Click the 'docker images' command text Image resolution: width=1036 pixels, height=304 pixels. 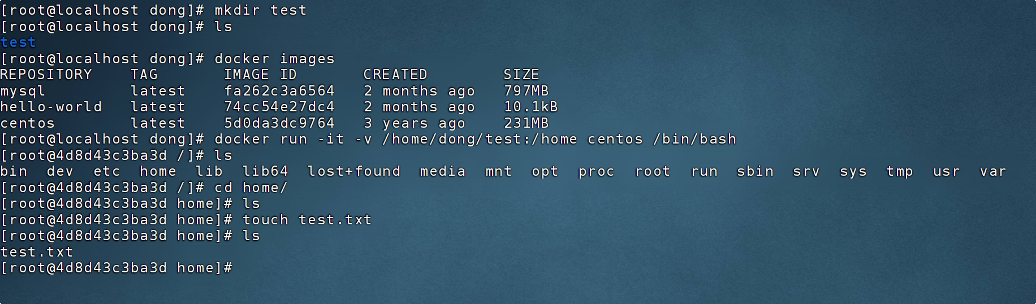click(274, 59)
